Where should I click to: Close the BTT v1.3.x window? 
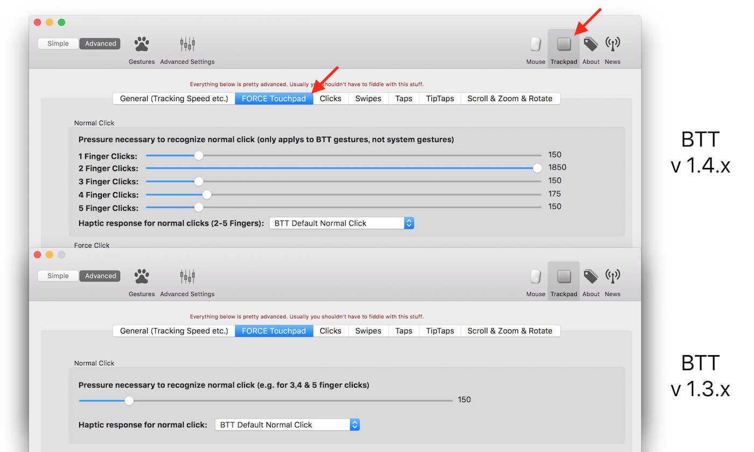[x=37, y=255]
